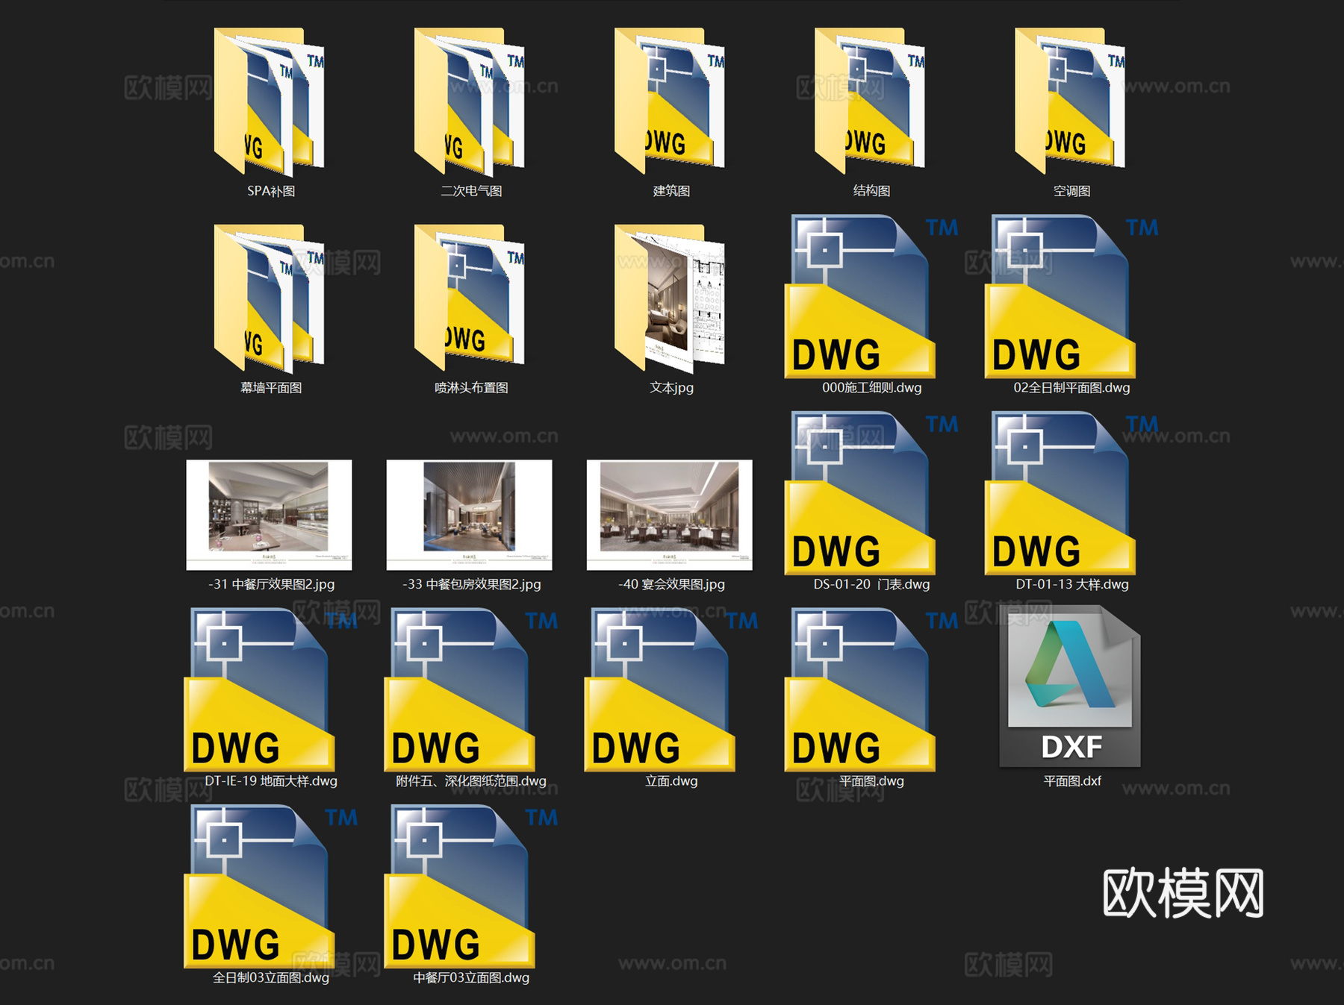Viewport: 1344px width, 1005px height.
Task: Select the 二次电气图 folder icon
Action: pyautogui.click(x=470, y=101)
